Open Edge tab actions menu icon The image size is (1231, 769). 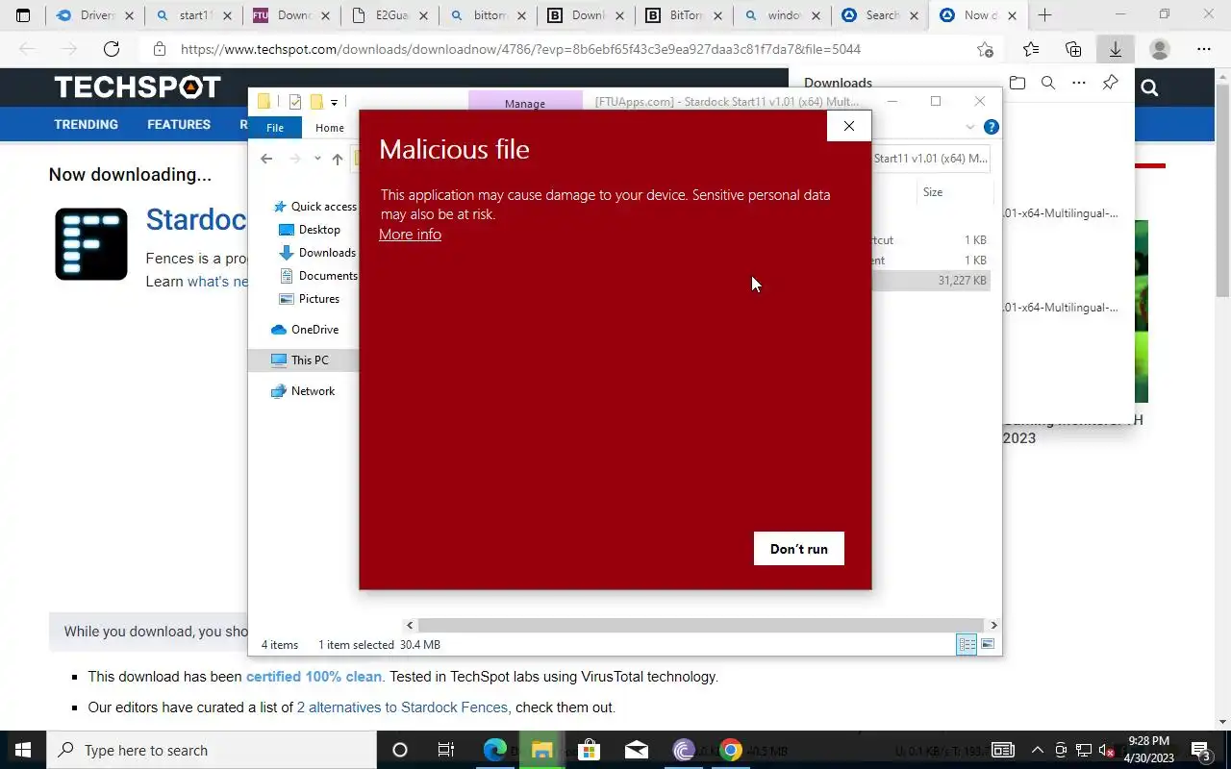click(23, 15)
